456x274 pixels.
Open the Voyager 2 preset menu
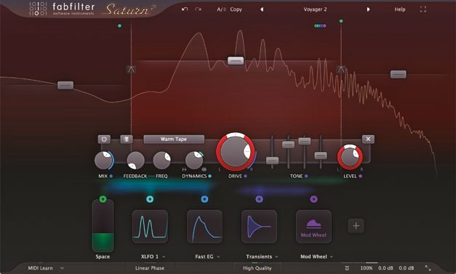pyautogui.click(x=315, y=9)
